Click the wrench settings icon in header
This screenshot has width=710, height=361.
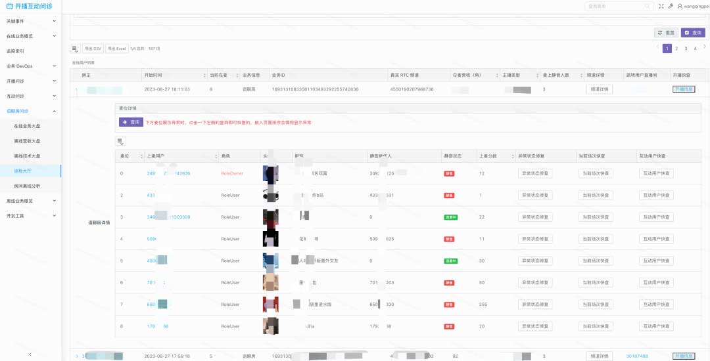tap(671, 6)
